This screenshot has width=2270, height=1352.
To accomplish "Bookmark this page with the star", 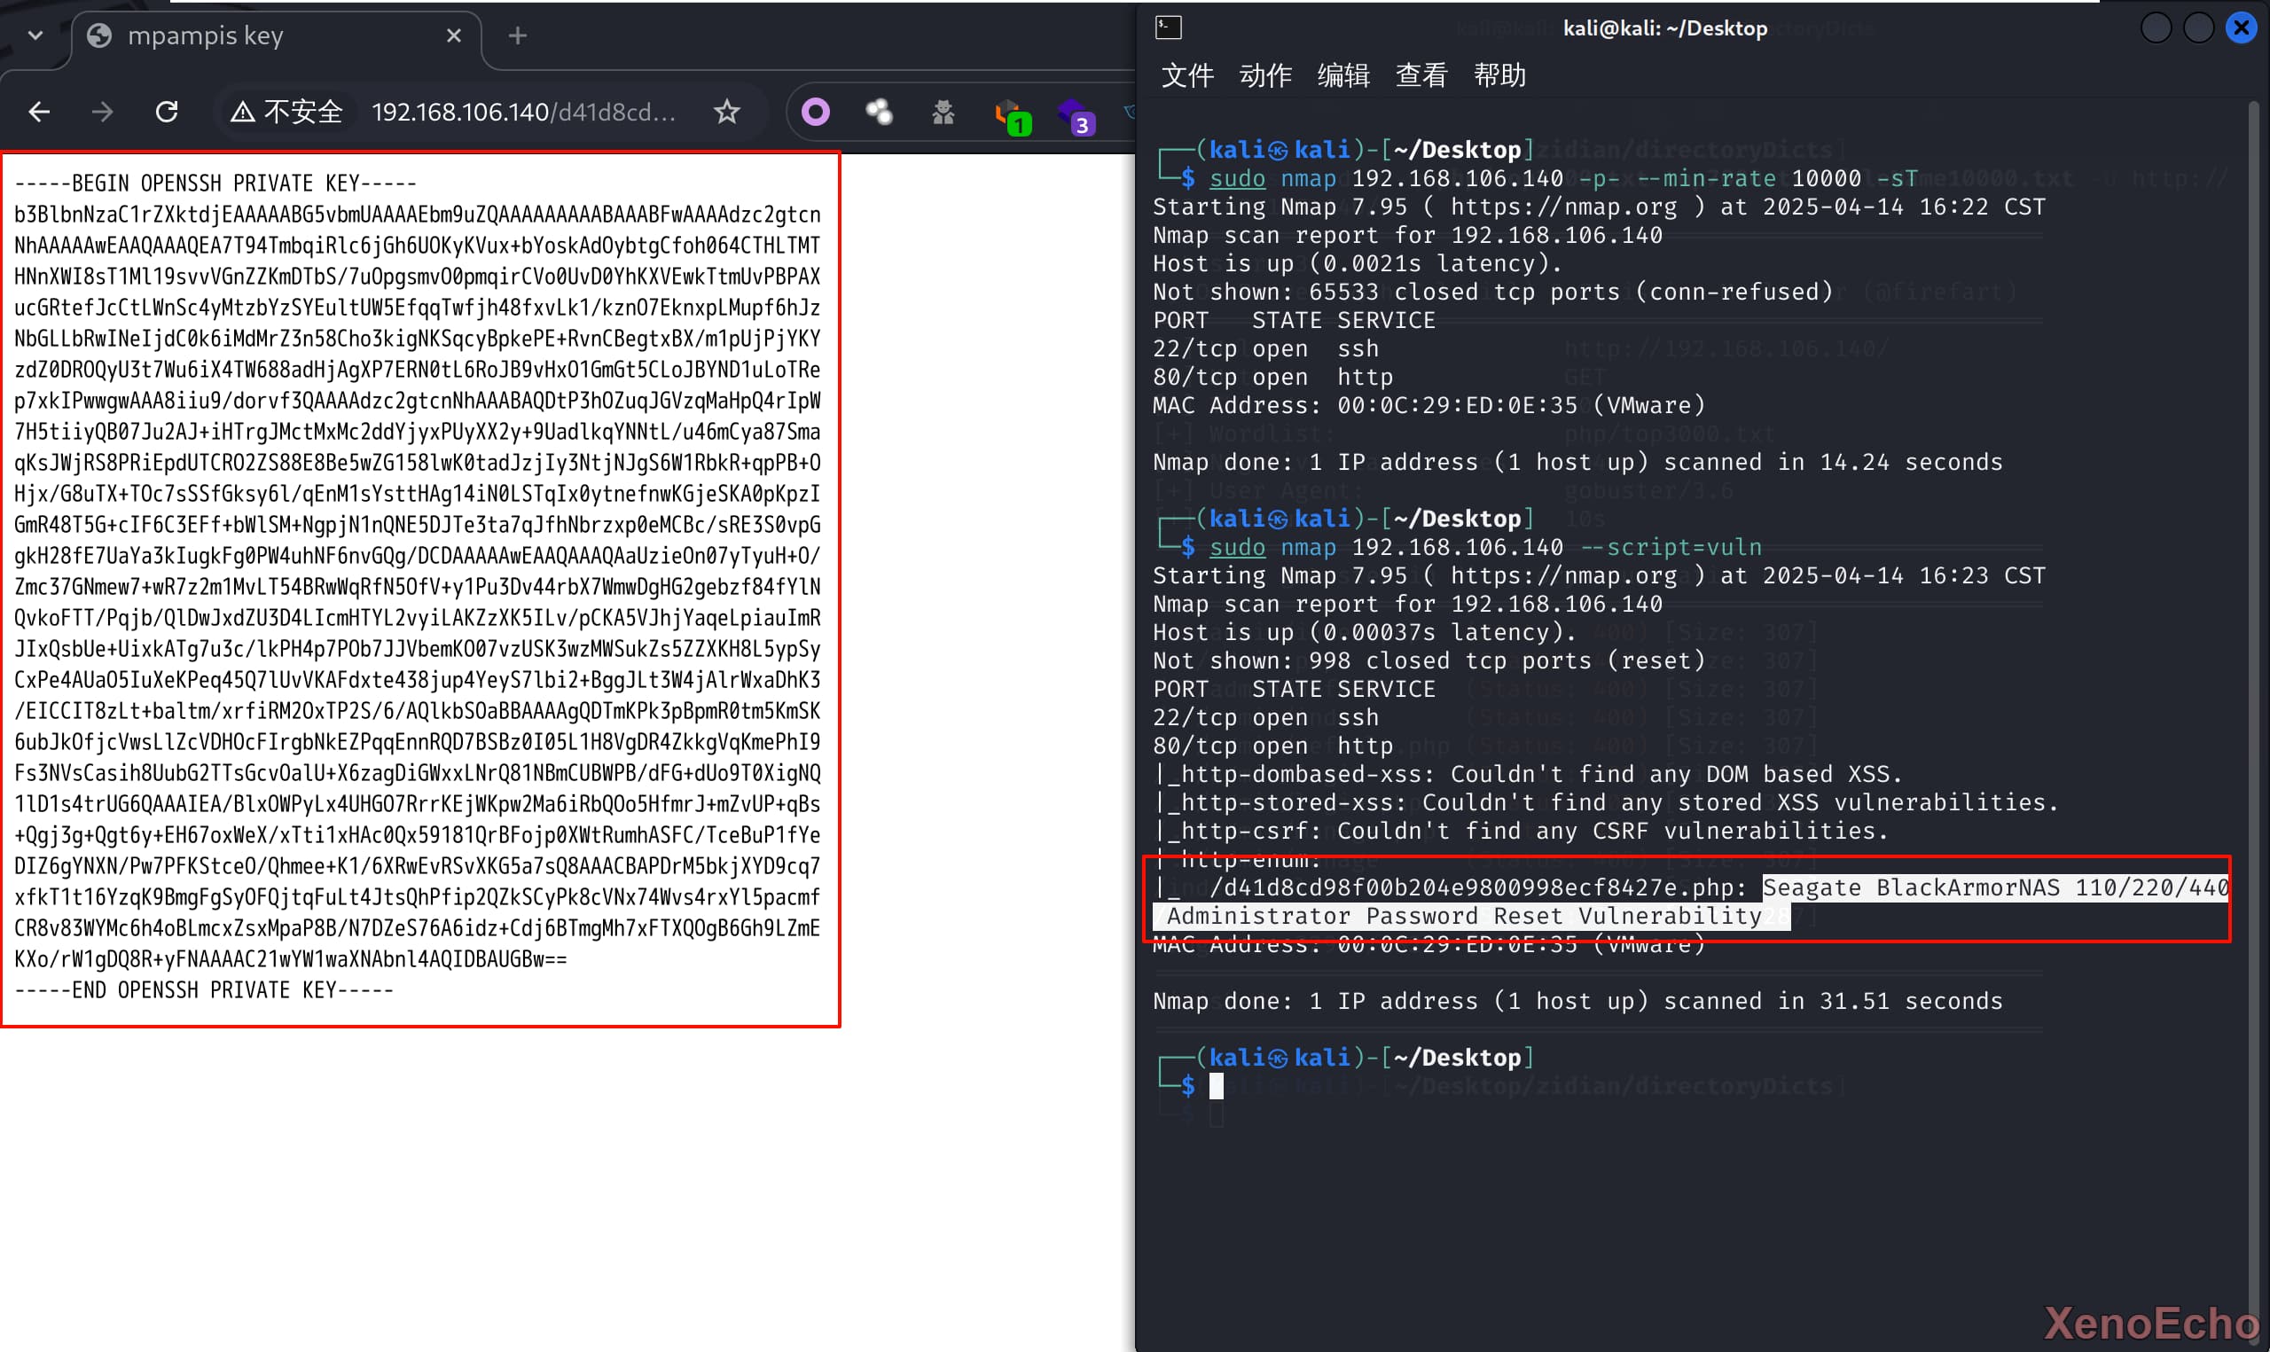I will [x=726, y=112].
